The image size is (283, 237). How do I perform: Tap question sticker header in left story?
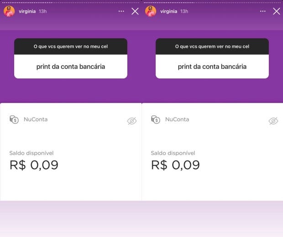(71, 46)
